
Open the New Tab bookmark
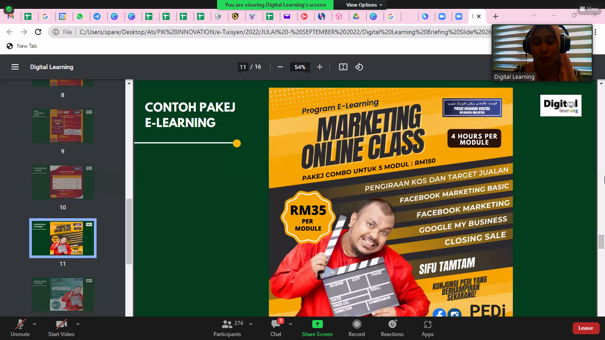22,46
